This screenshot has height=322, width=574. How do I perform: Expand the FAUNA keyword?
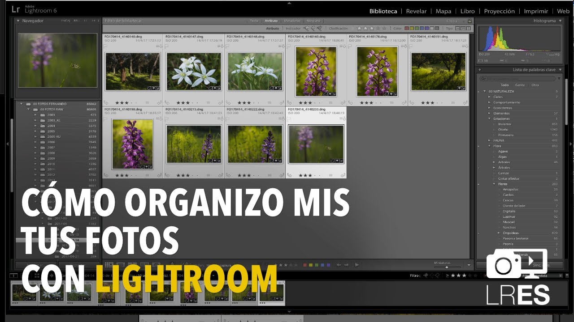click(490, 140)
